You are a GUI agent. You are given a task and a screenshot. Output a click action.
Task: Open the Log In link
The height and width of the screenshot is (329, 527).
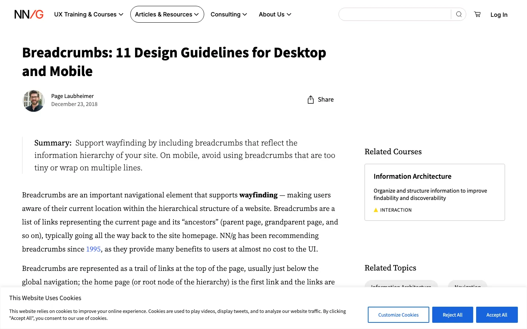(x=499, y=15)
